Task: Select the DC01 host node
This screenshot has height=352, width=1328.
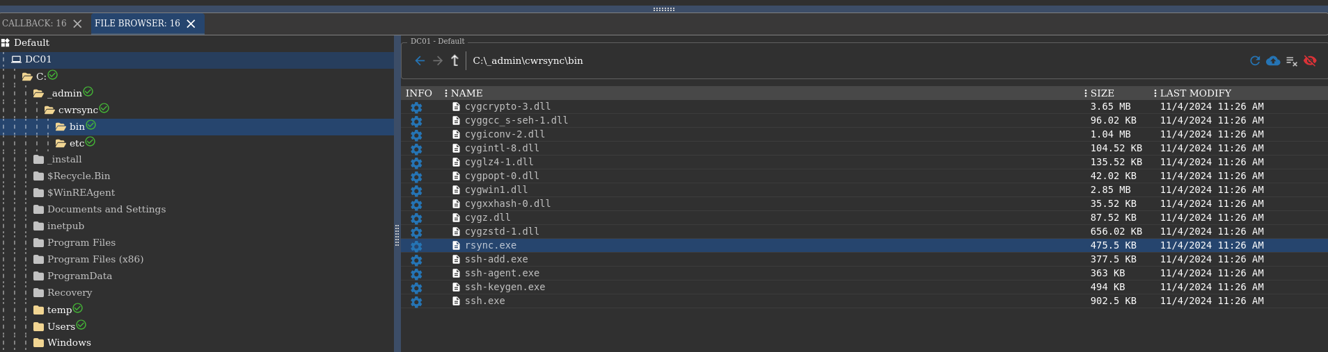Action: [38, 60]
